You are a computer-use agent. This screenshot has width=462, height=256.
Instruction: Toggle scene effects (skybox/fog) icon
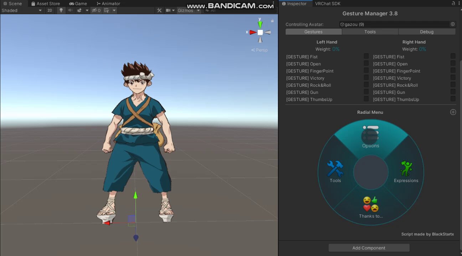(x=79, y=10)
